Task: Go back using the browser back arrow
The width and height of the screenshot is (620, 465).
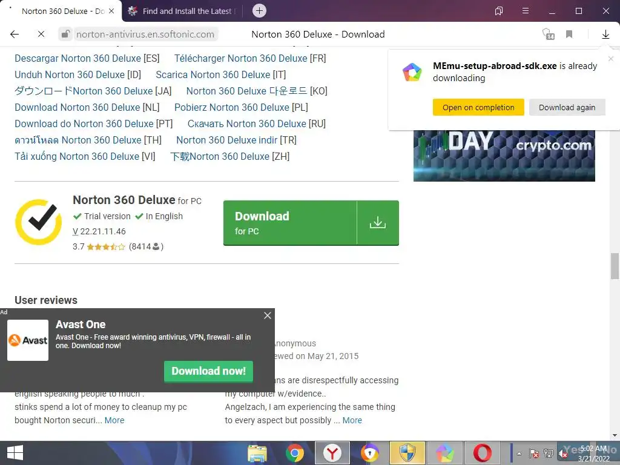Action: pyautogui.click(x=15, y=35)
